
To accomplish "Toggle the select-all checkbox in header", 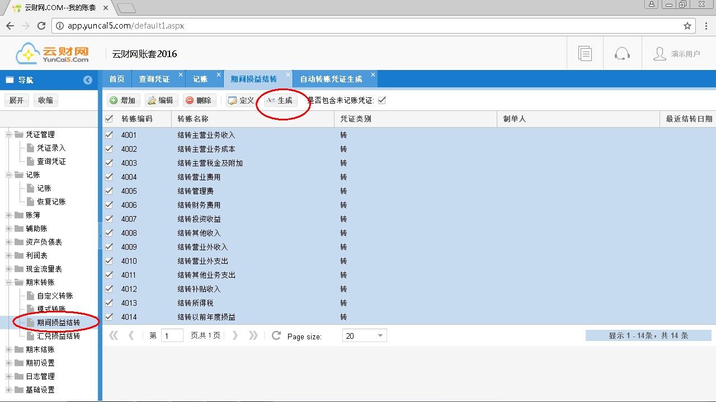I will tap(109, 119).
